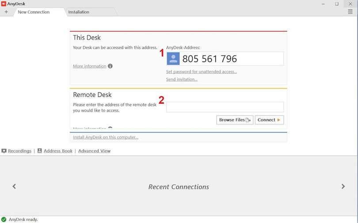Screen dimensions: 358x223
Task: Open the hamburger menu at top right
Action: pos(350,12)
